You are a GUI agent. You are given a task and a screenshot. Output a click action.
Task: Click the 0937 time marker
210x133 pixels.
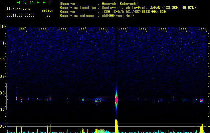coord(143,29)
